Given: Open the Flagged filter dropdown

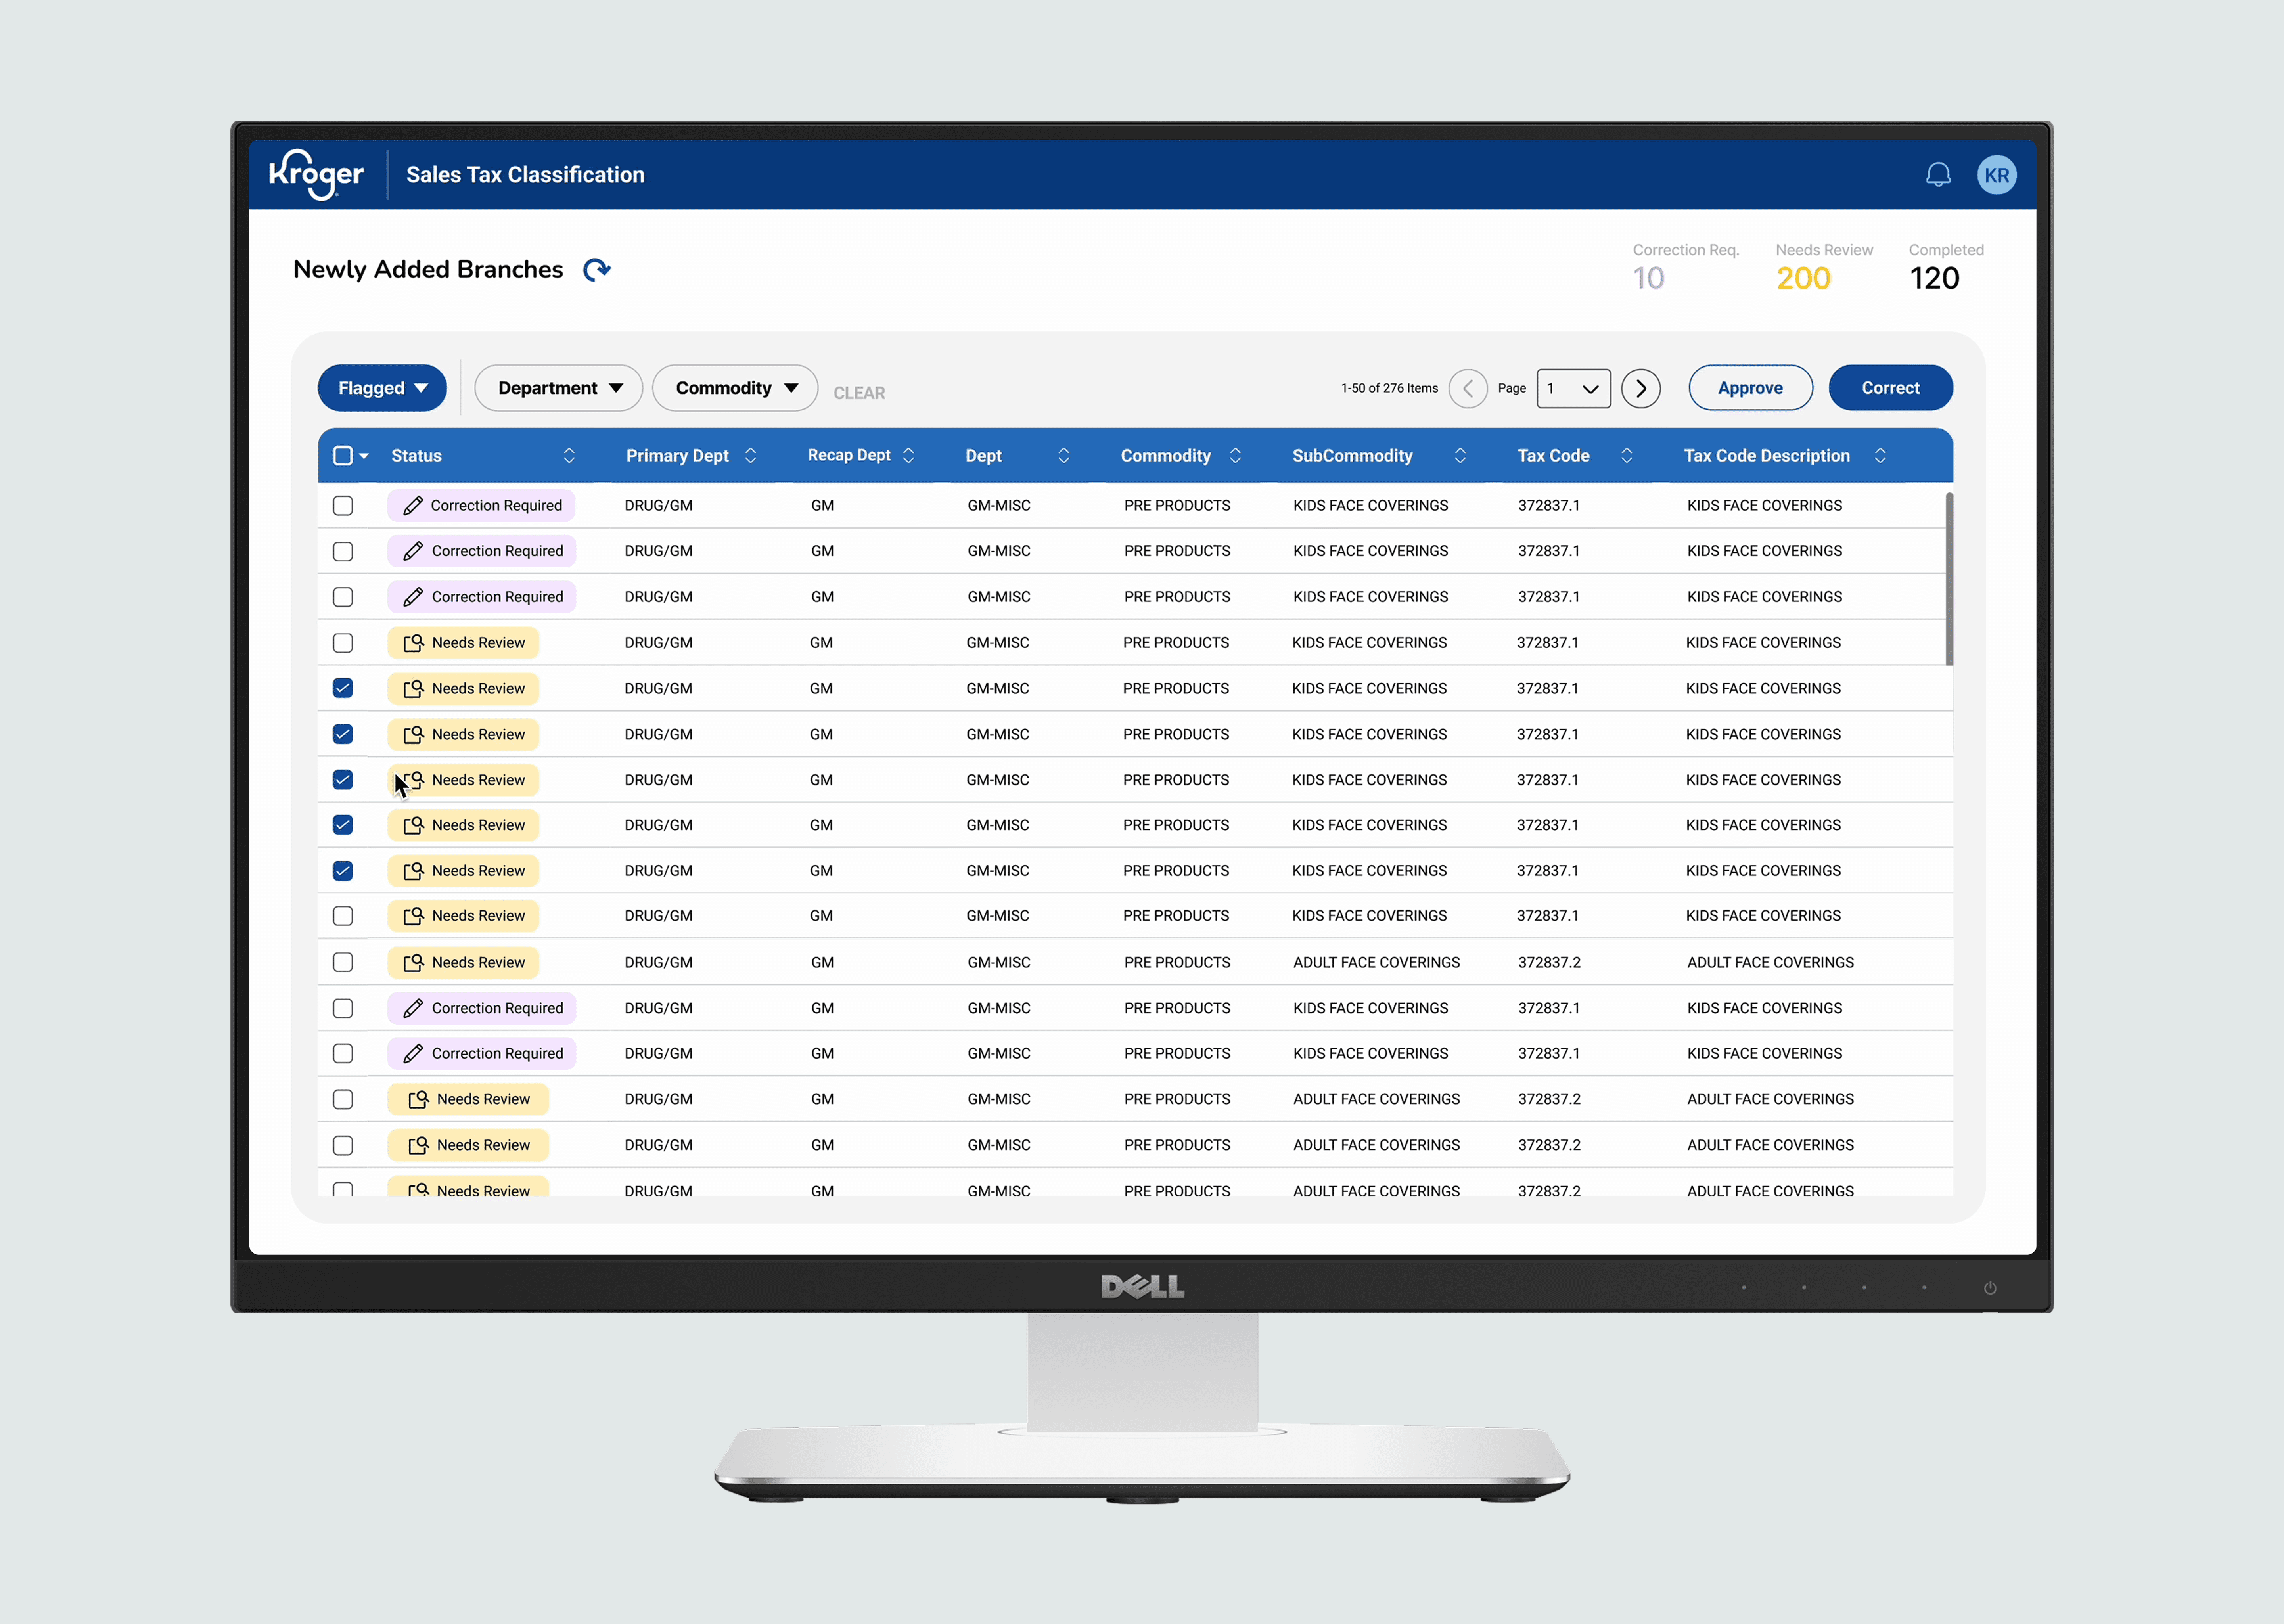Looking at the screenshot, I should [382, 388].
